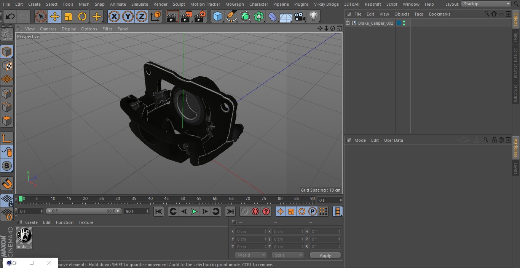Activate the Scale tool

tap(69, 17)
